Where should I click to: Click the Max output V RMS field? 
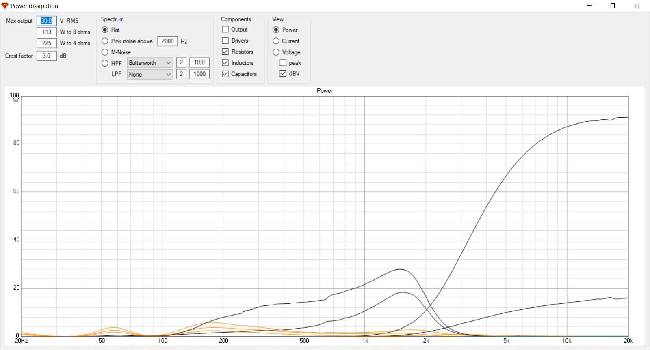(47, 21)
